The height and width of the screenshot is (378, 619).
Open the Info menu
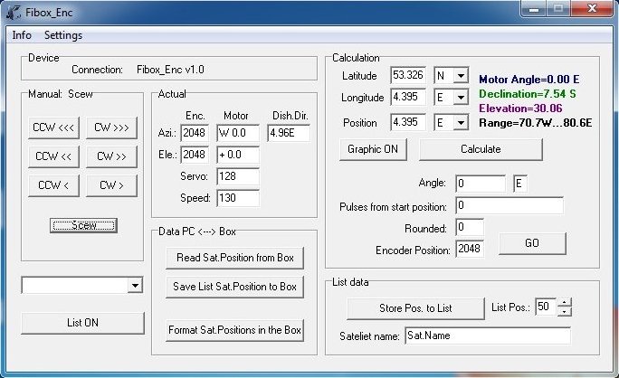(22, 35)
